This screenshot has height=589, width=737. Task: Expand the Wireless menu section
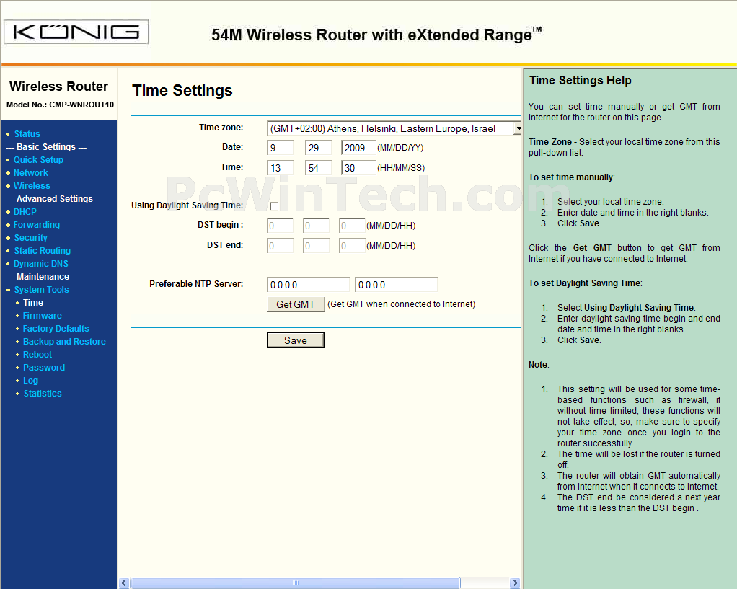[x=8, y=186]
